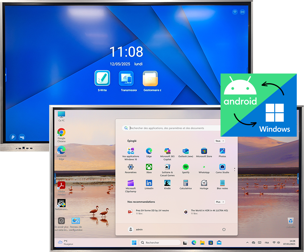Open Vos applications Windows 10 folder

131,154
